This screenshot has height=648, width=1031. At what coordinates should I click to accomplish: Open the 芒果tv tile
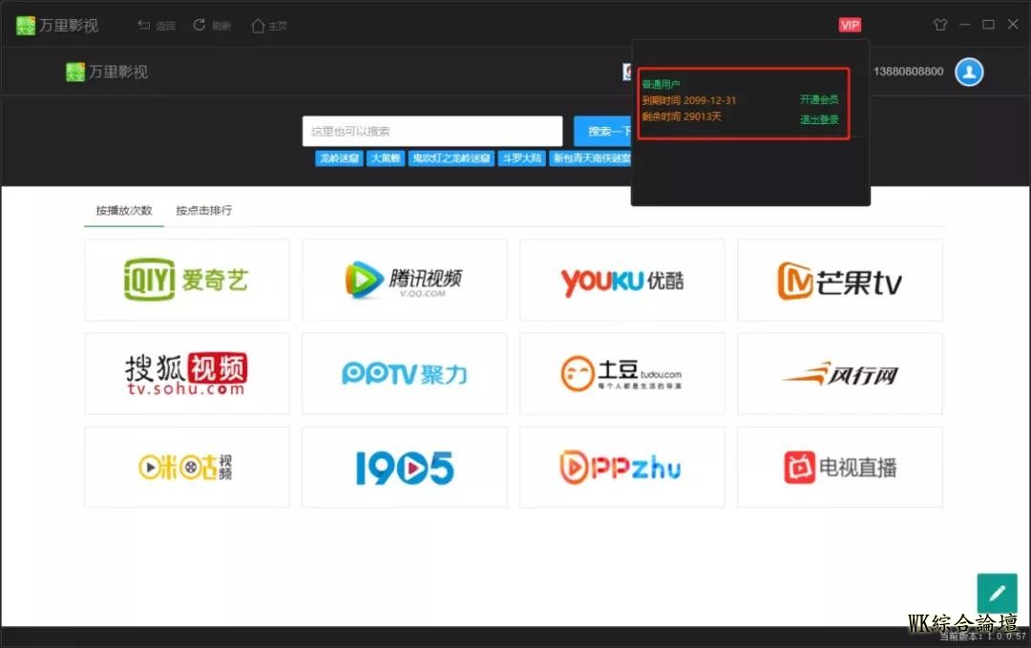[839, 280]
